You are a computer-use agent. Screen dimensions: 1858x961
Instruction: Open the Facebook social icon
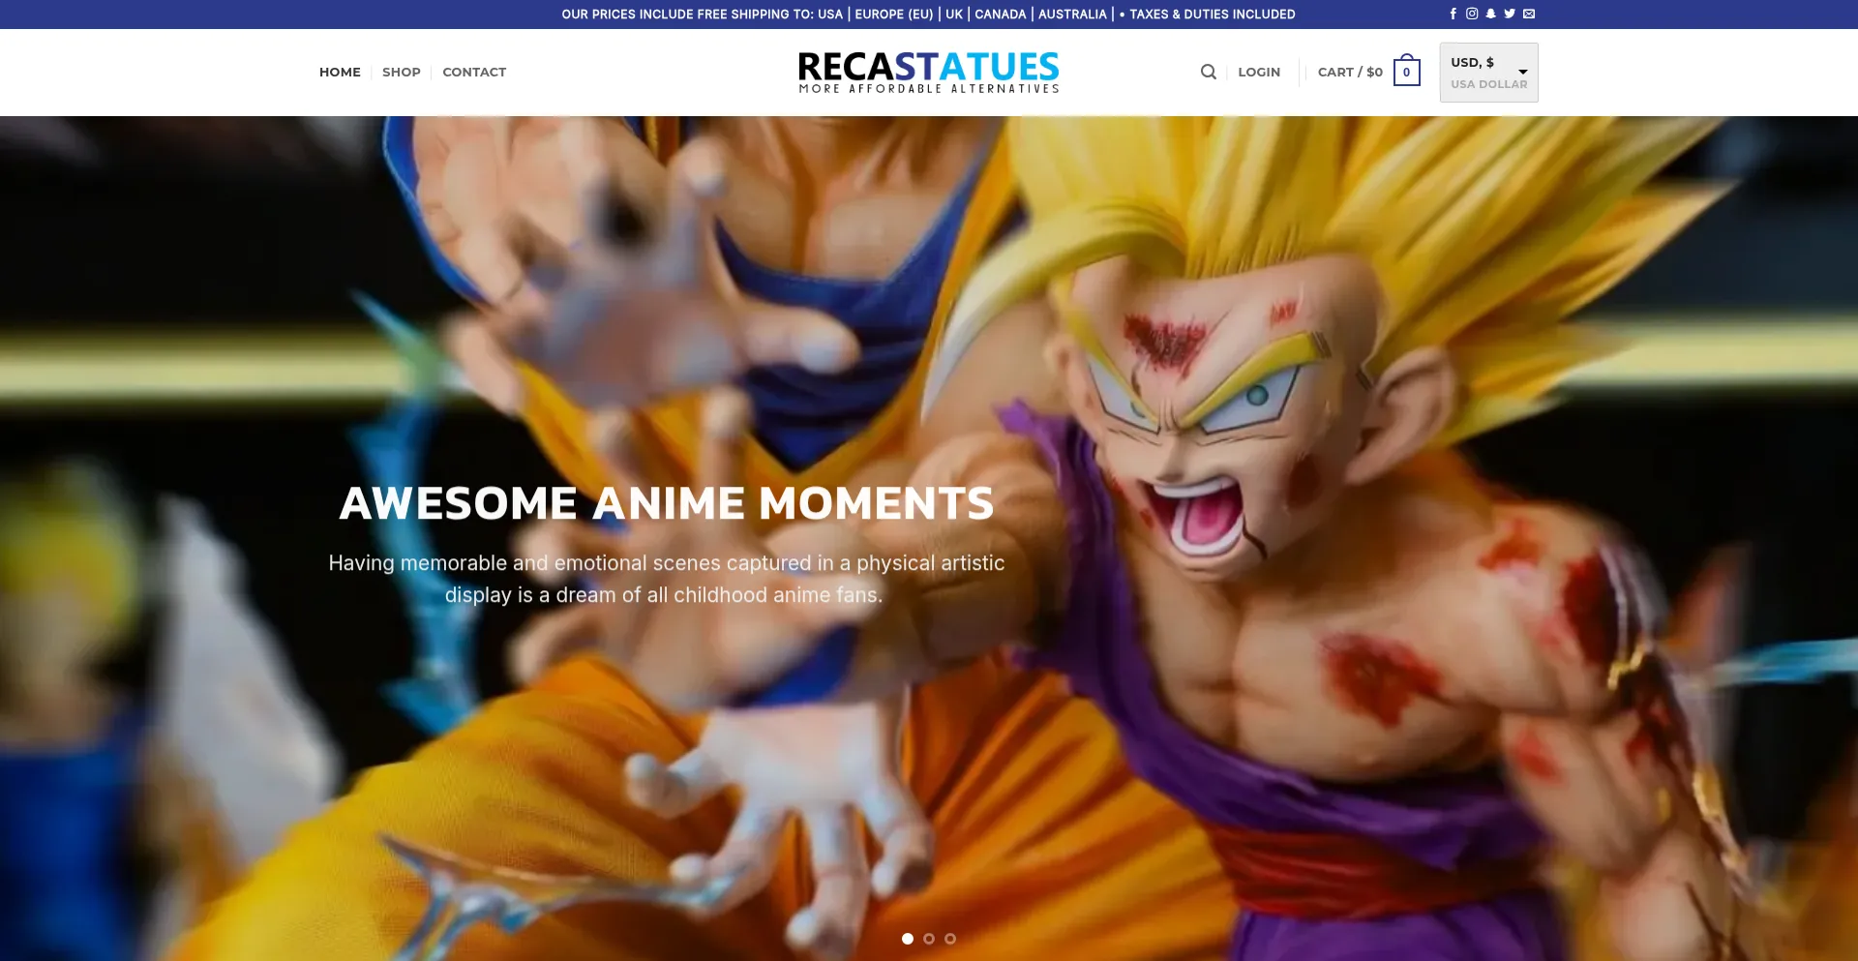tap(1453, 14)
